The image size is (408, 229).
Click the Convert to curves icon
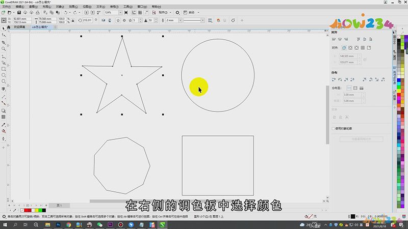point(233,20)
